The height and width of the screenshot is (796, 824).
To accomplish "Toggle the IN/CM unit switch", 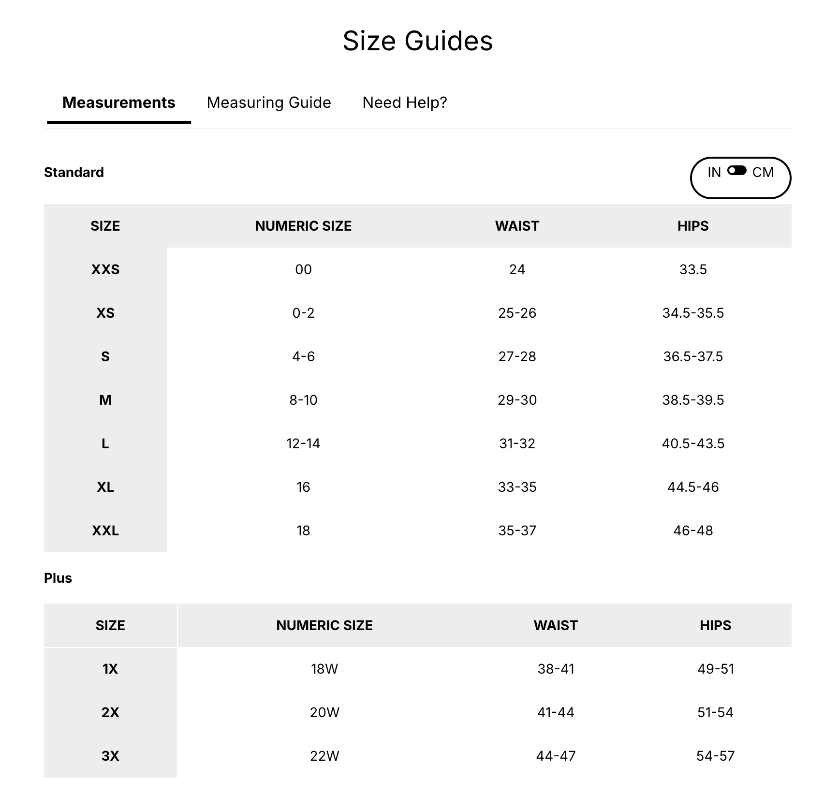I will 737,171.
